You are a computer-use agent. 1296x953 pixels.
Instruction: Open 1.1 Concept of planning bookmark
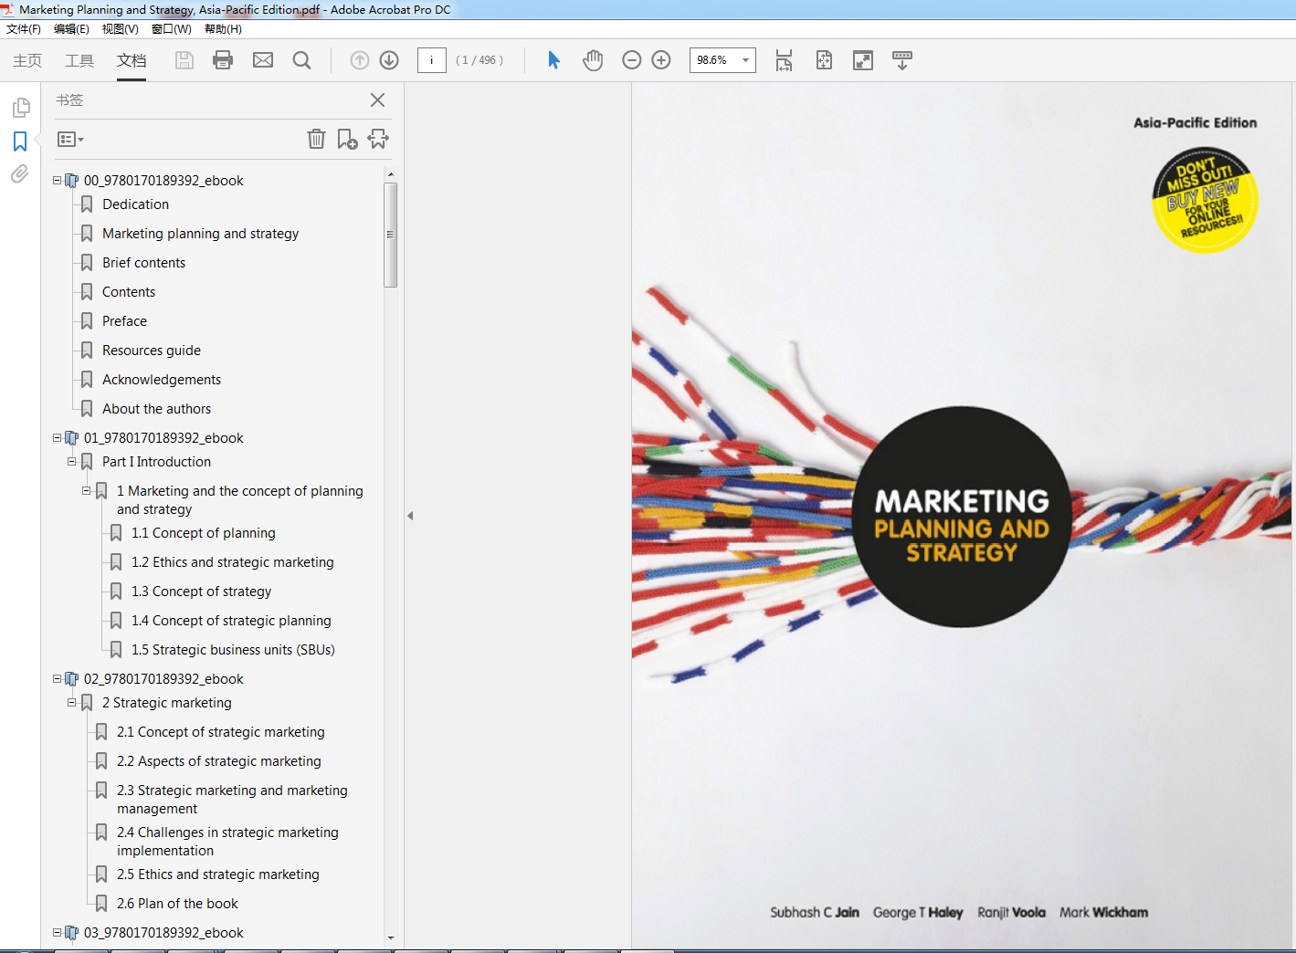[203, 533]
